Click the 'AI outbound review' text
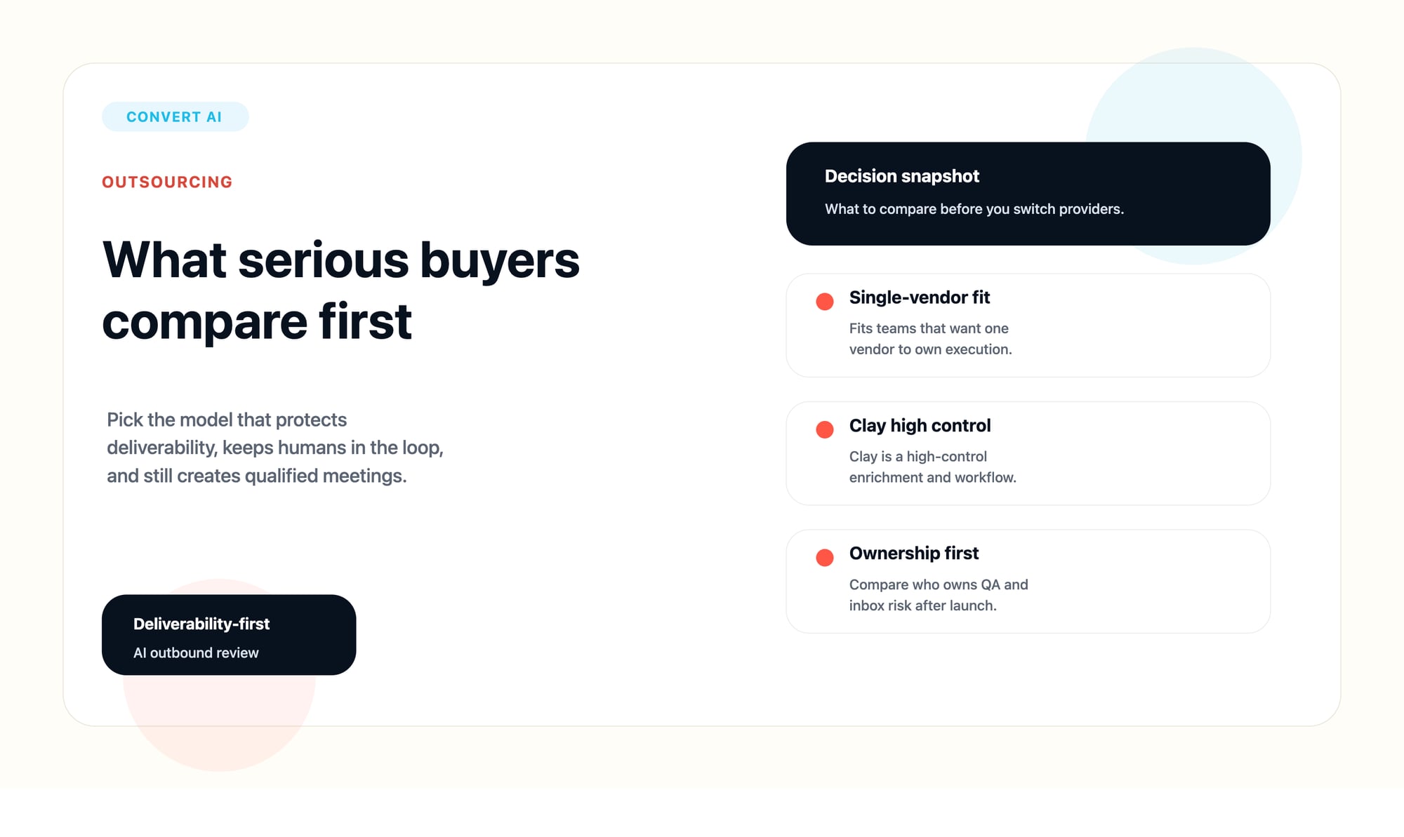Viewport: 1404px width, 837px height. click(x=196, y=652)
